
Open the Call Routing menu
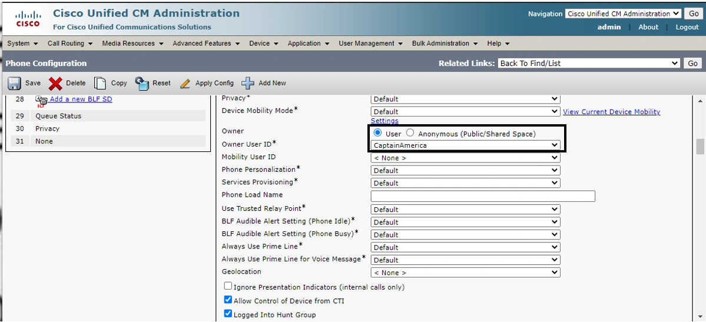70,43
